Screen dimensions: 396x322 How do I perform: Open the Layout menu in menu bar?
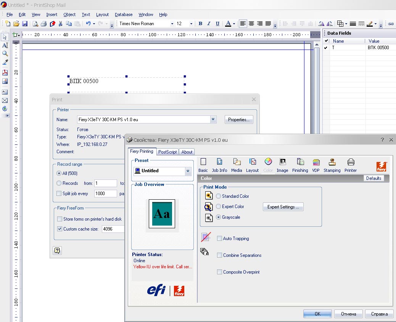point(103,14)
